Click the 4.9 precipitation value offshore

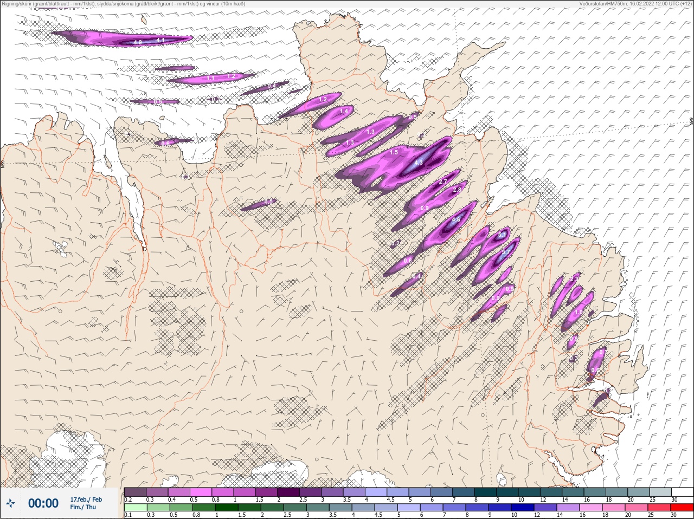point(138,42)
